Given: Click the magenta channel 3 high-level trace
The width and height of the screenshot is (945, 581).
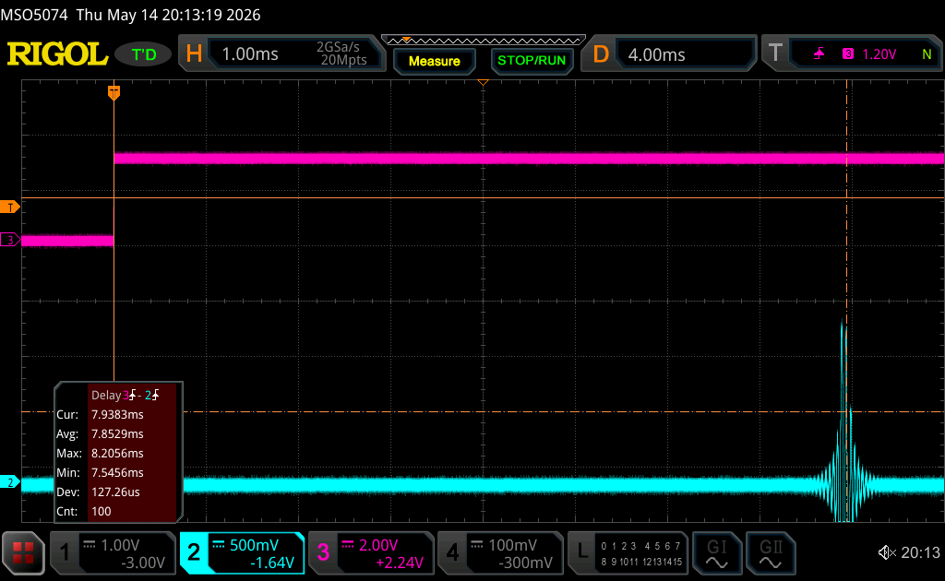Looking at the screenshot, I should pos(529,159).
